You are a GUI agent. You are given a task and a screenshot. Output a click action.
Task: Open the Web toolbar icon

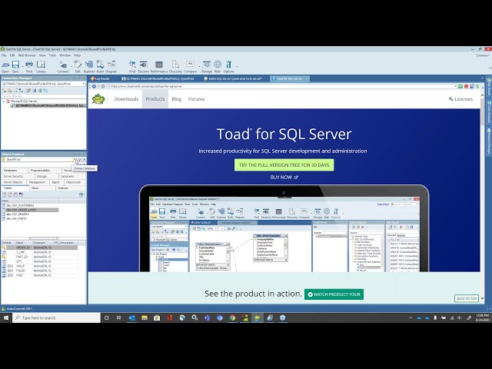pyautogui.click(x=218, y=67)
